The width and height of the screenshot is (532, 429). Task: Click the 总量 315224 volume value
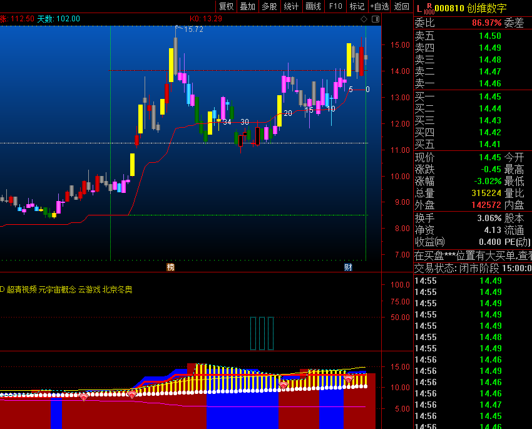click(x=486, y=193)
